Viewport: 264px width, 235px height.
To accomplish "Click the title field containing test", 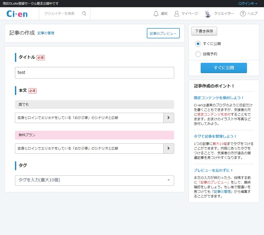I will click(95, 73).
